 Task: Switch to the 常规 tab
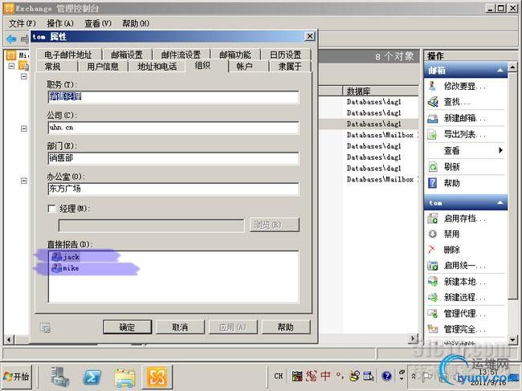click(52, 67)
